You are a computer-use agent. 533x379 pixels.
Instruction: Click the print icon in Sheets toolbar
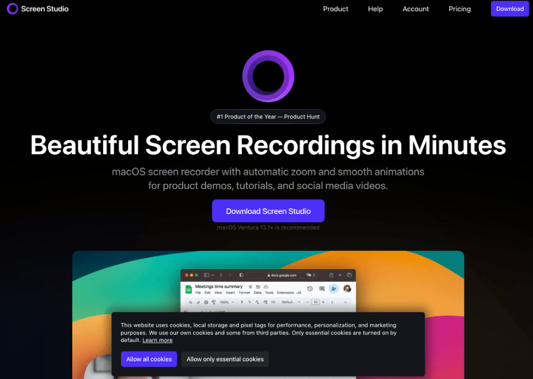[206, 302]
